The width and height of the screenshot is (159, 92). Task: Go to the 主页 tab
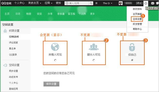7,14
